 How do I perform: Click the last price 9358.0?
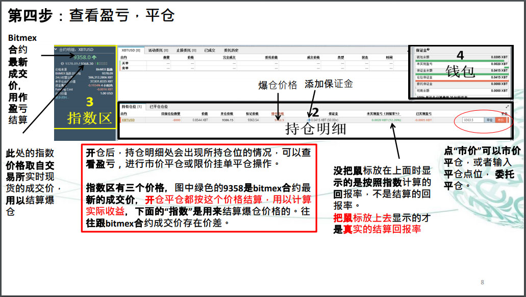tap(82, 57)
